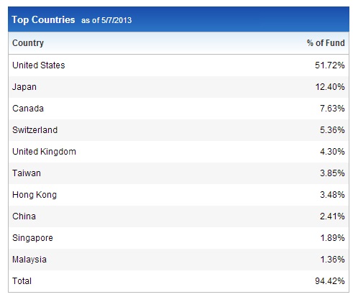
Task: Select the China row label
Action: [24, 216]
